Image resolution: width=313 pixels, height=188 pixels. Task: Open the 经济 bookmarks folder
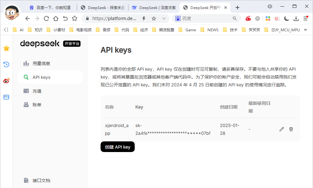click(x=141, y=30)
